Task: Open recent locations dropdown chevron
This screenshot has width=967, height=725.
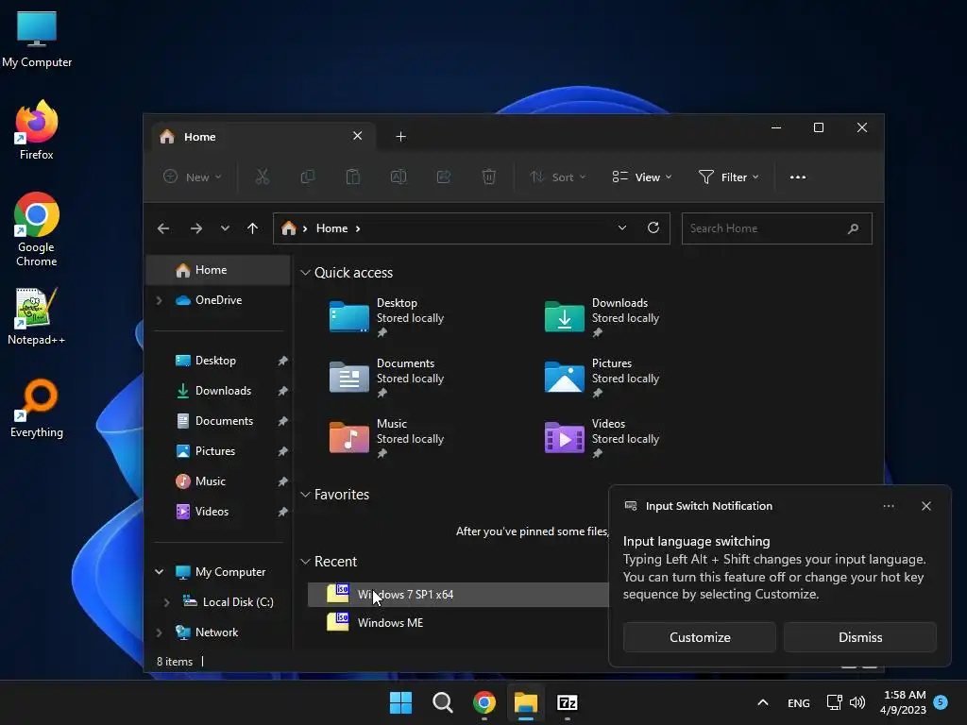Action: click(225, 228)
